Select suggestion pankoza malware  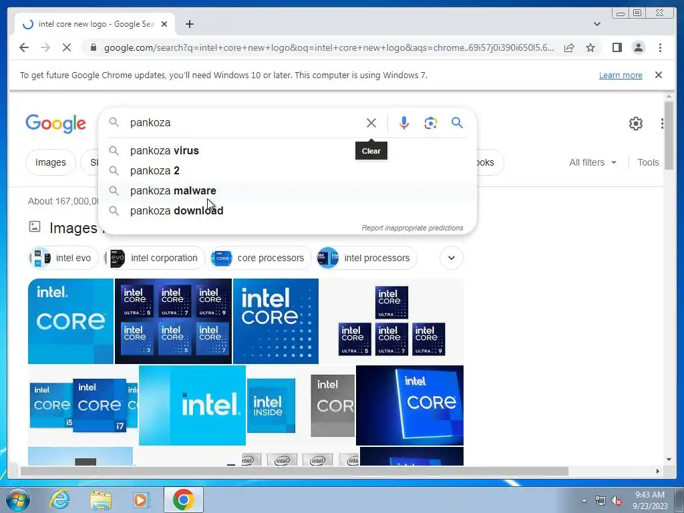(288, 190)
